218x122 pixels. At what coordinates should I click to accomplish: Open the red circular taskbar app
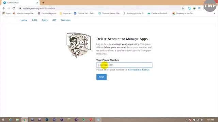(x=91, y=120)
